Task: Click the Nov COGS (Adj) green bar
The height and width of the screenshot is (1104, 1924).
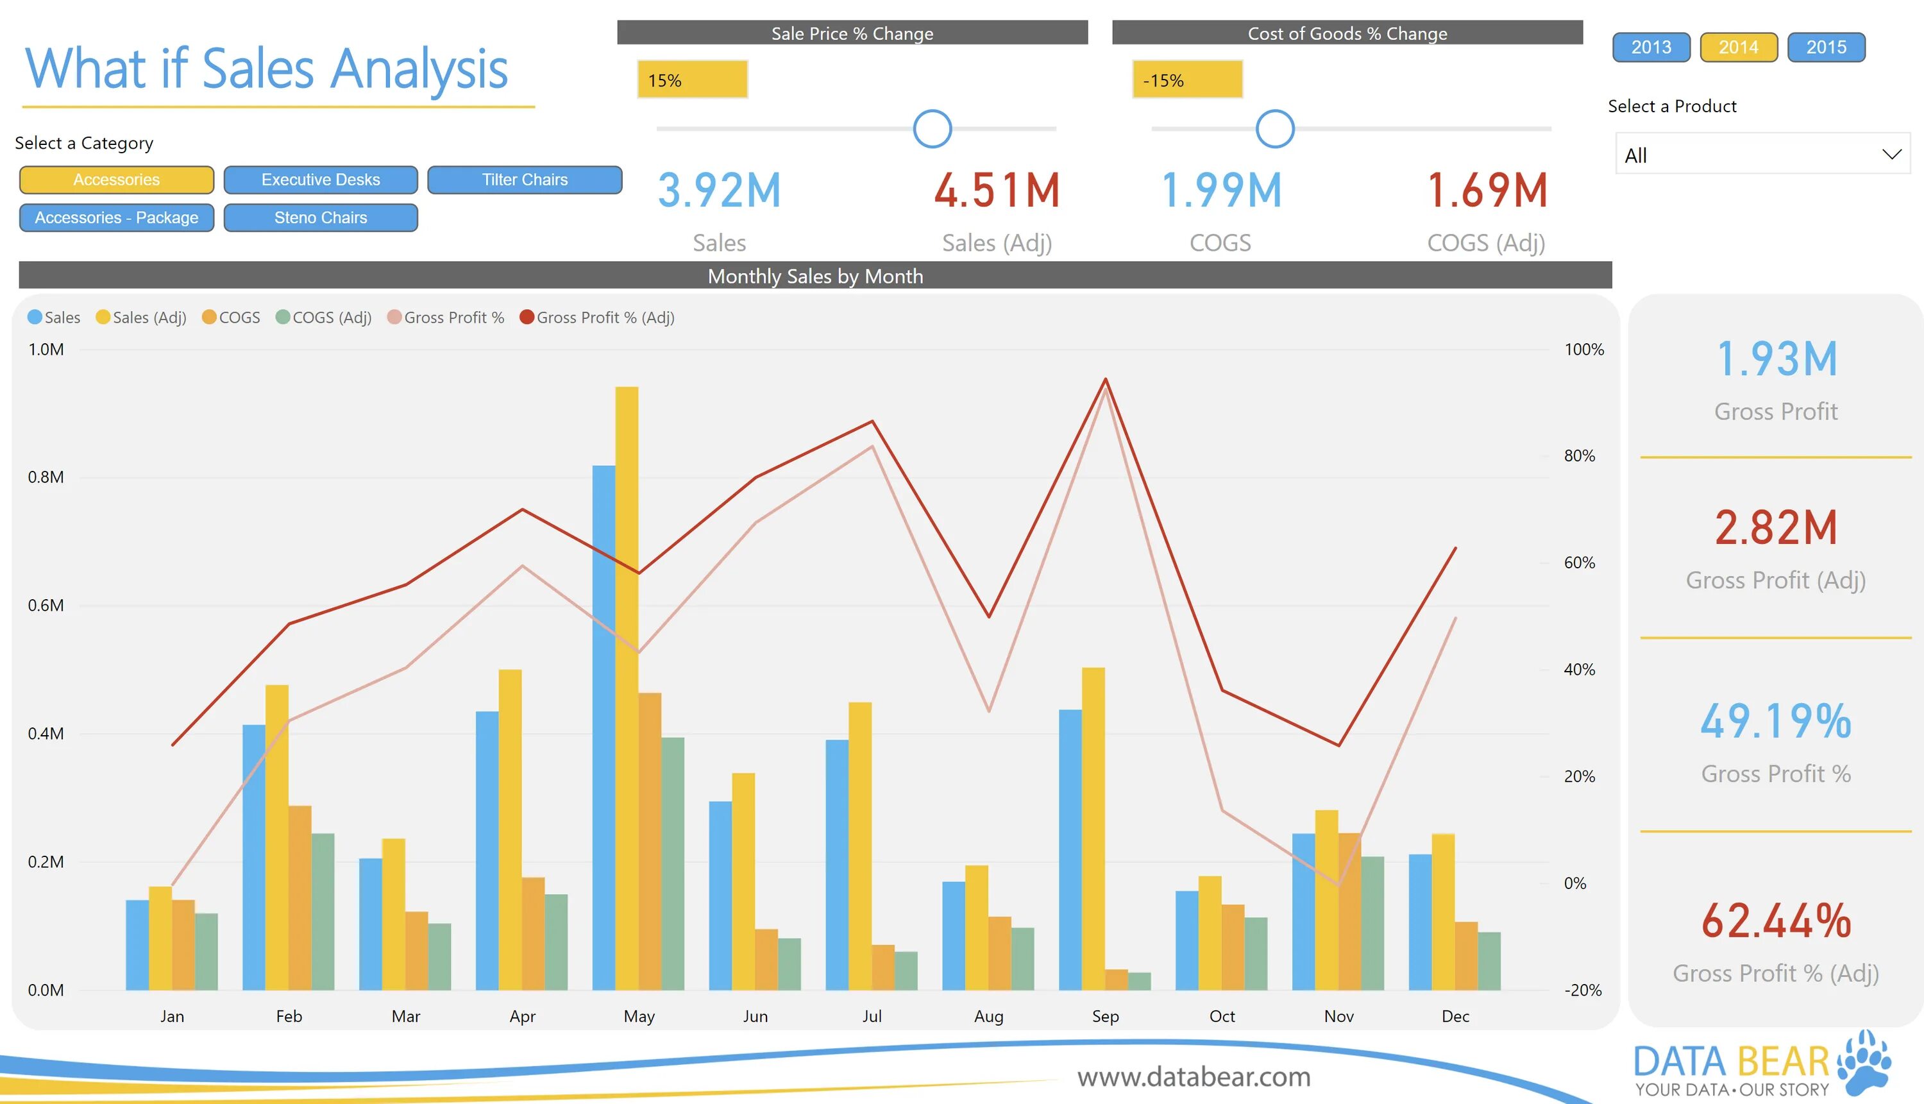Action: (1373, 924)
